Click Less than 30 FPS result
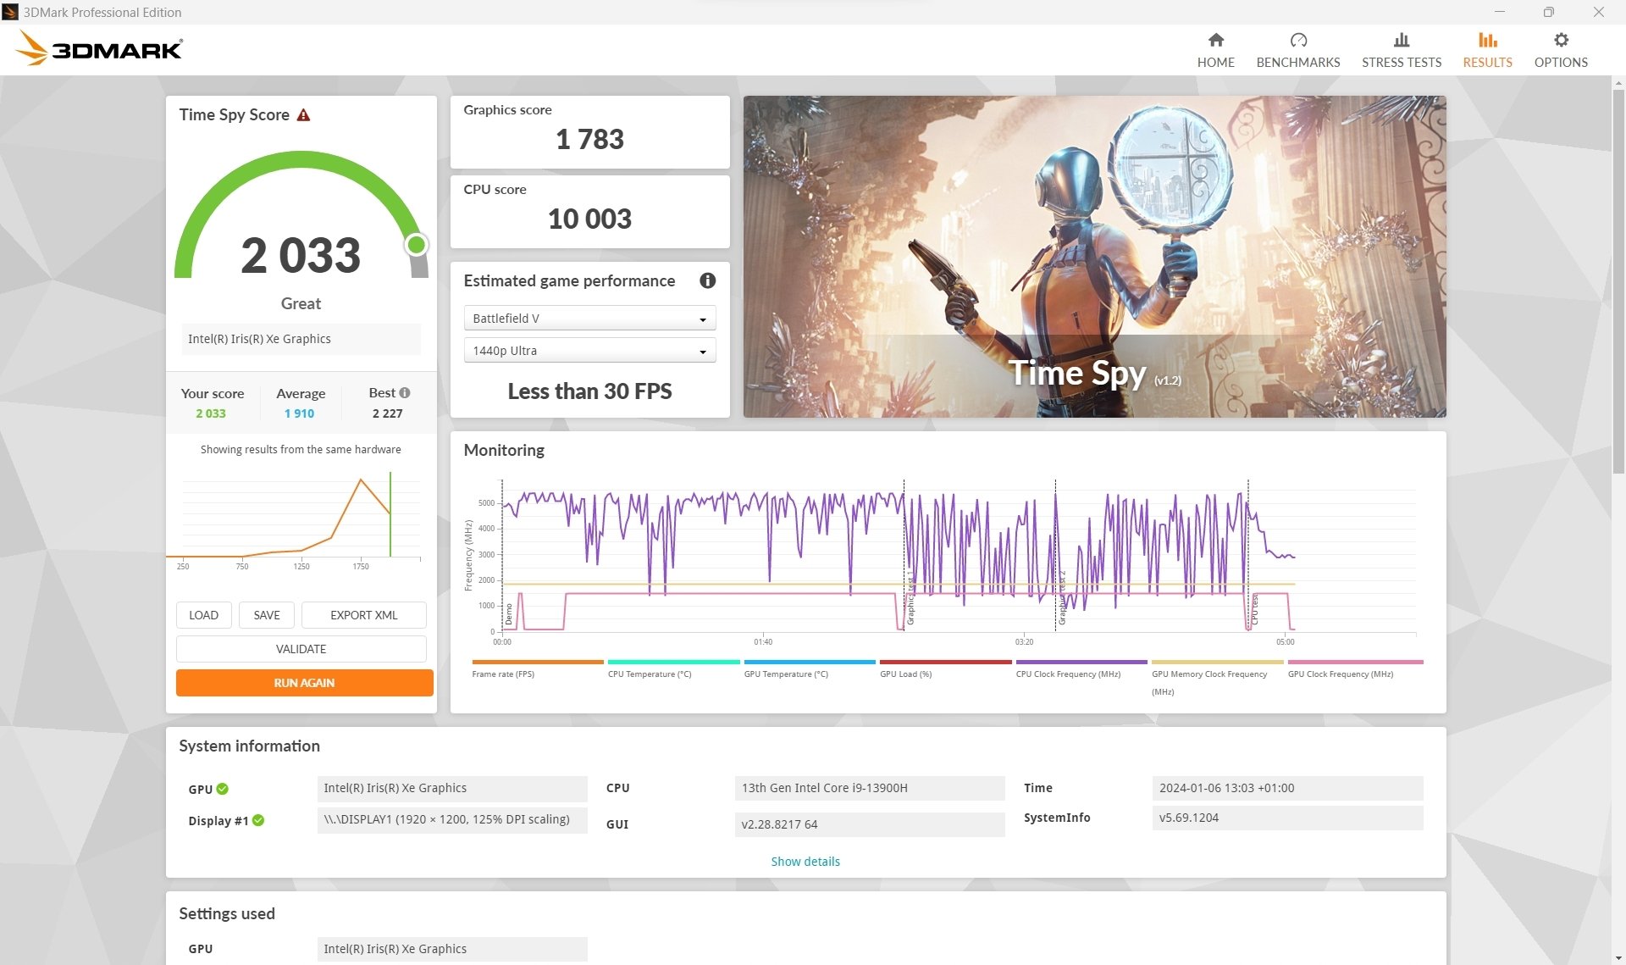Image resolution: width=1626 pixels, height=965 pixels. coord(589,391)
